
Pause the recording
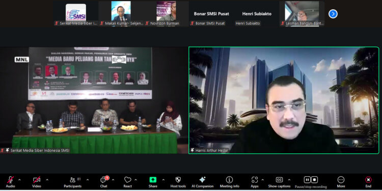click(307, 180)
